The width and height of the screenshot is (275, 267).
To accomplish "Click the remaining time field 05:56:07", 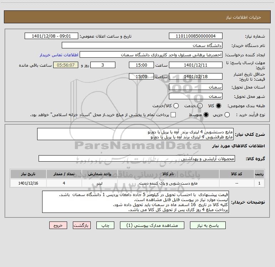I will [66, 65].
